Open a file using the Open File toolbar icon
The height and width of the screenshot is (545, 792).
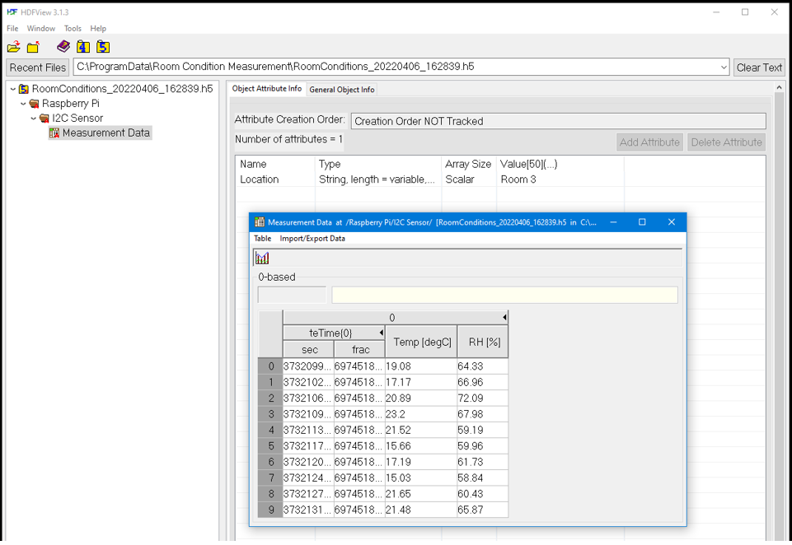(x=14, y=47)
